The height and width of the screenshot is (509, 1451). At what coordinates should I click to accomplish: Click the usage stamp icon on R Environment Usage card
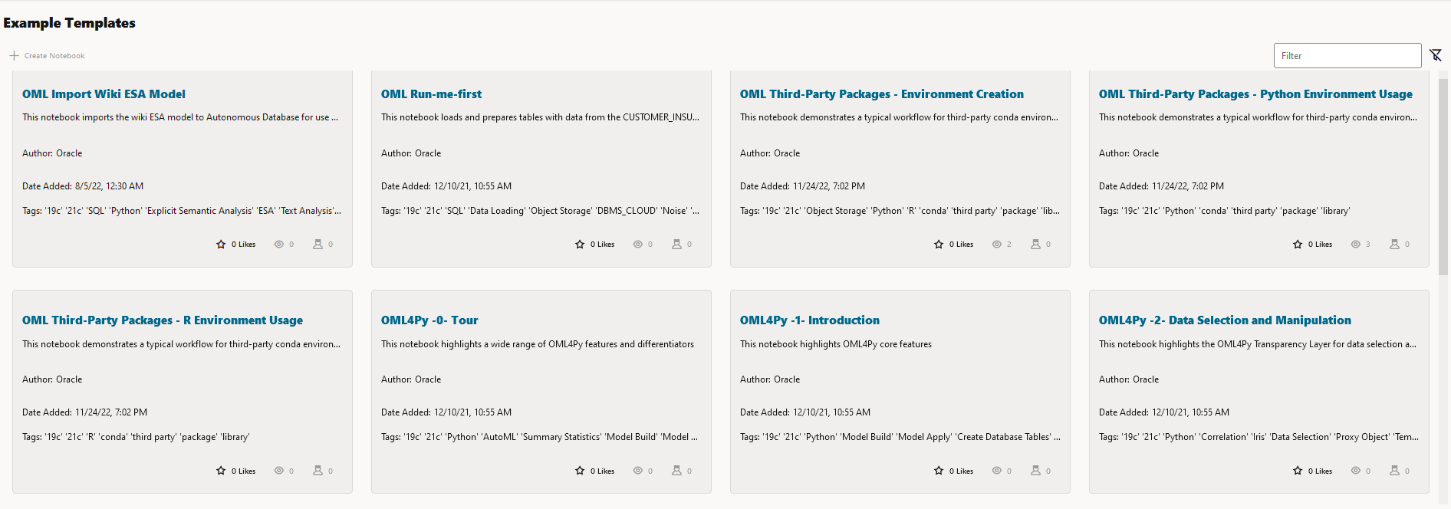318,470
